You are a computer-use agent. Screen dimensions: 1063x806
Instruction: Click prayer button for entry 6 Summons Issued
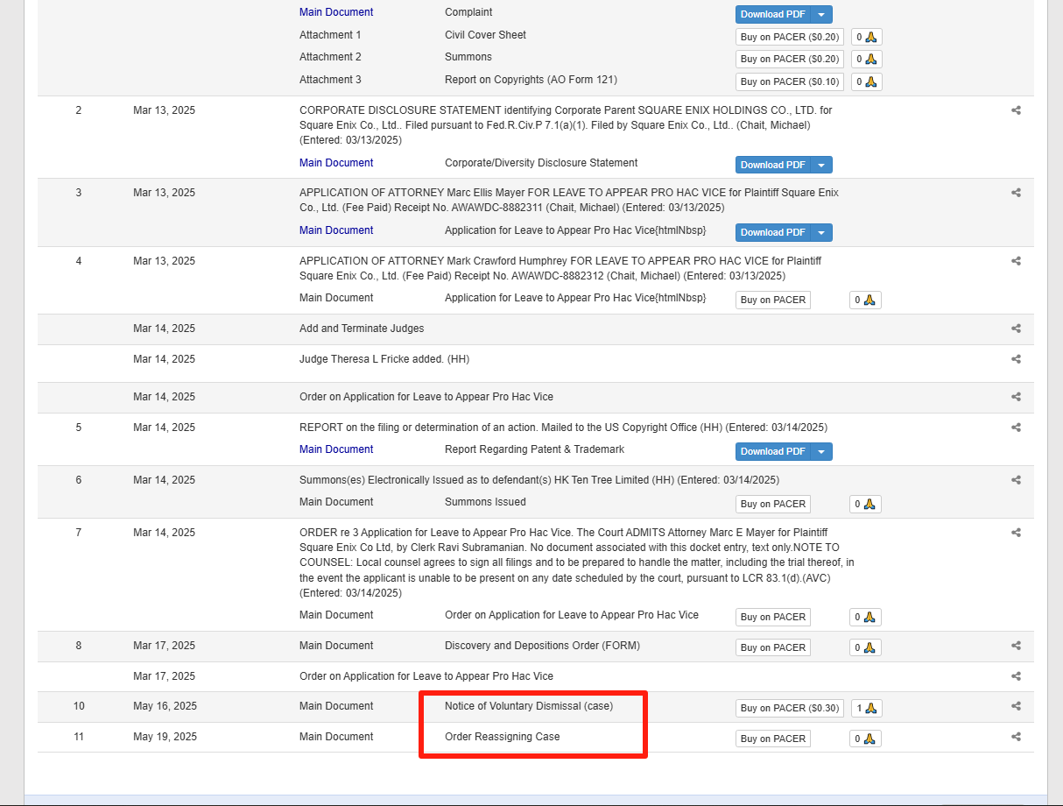(865, 504)
